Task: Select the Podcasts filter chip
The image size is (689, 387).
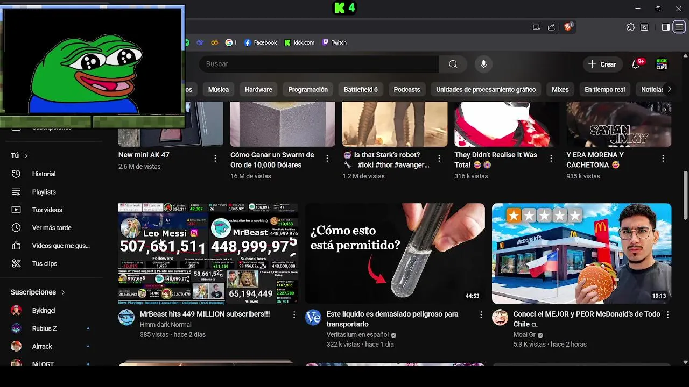Action: point(407,89)
